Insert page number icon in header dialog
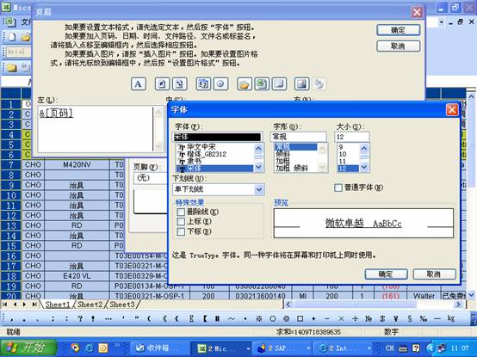 [x=162, y=83]
